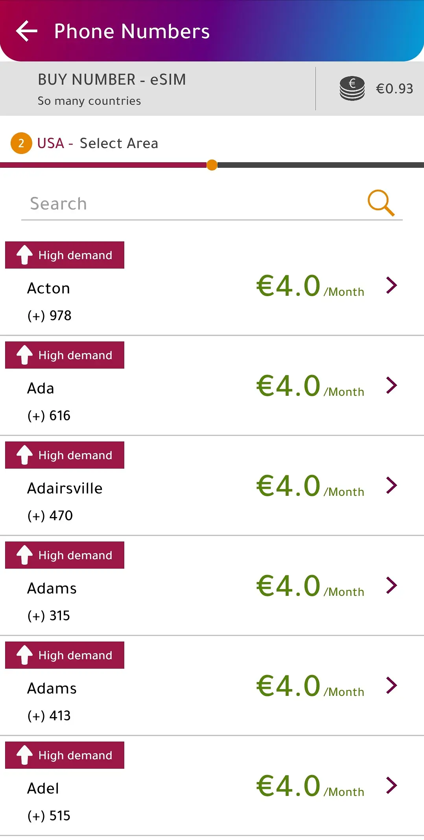Tap the BUY NUMBER - eSIM banner
Screen dimensions: 424x840
point(112,89)
